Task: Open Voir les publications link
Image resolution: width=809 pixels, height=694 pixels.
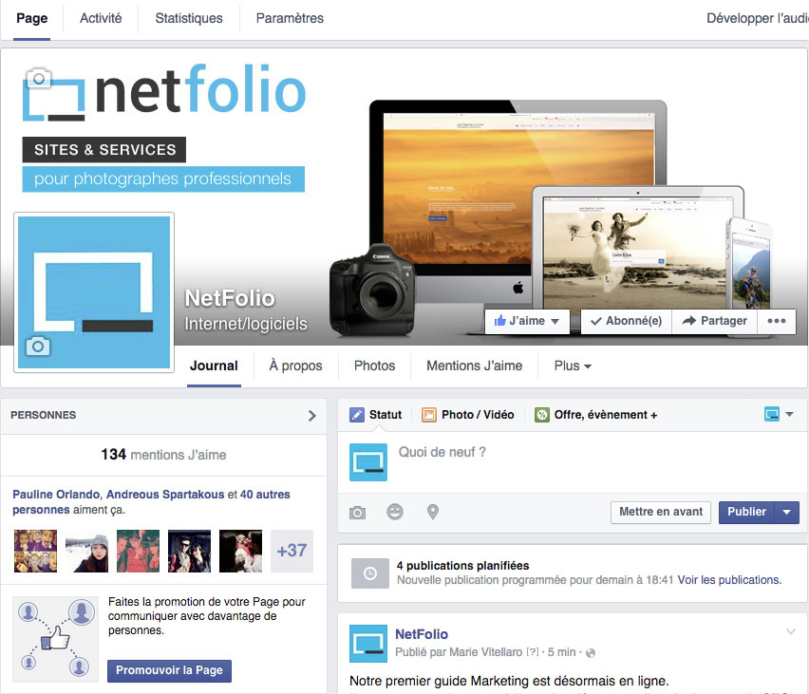Action: [729, 580]
